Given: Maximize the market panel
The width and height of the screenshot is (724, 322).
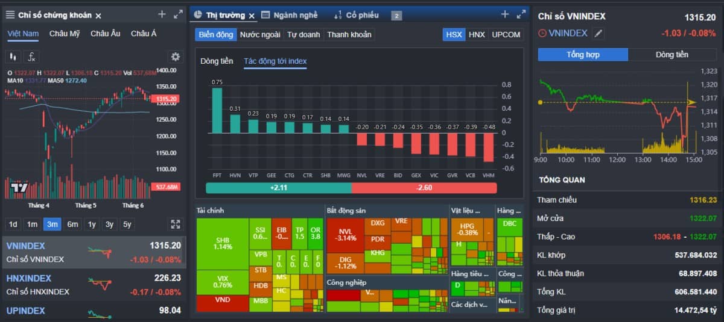Looking at the screenshot, I should point(521,14).
